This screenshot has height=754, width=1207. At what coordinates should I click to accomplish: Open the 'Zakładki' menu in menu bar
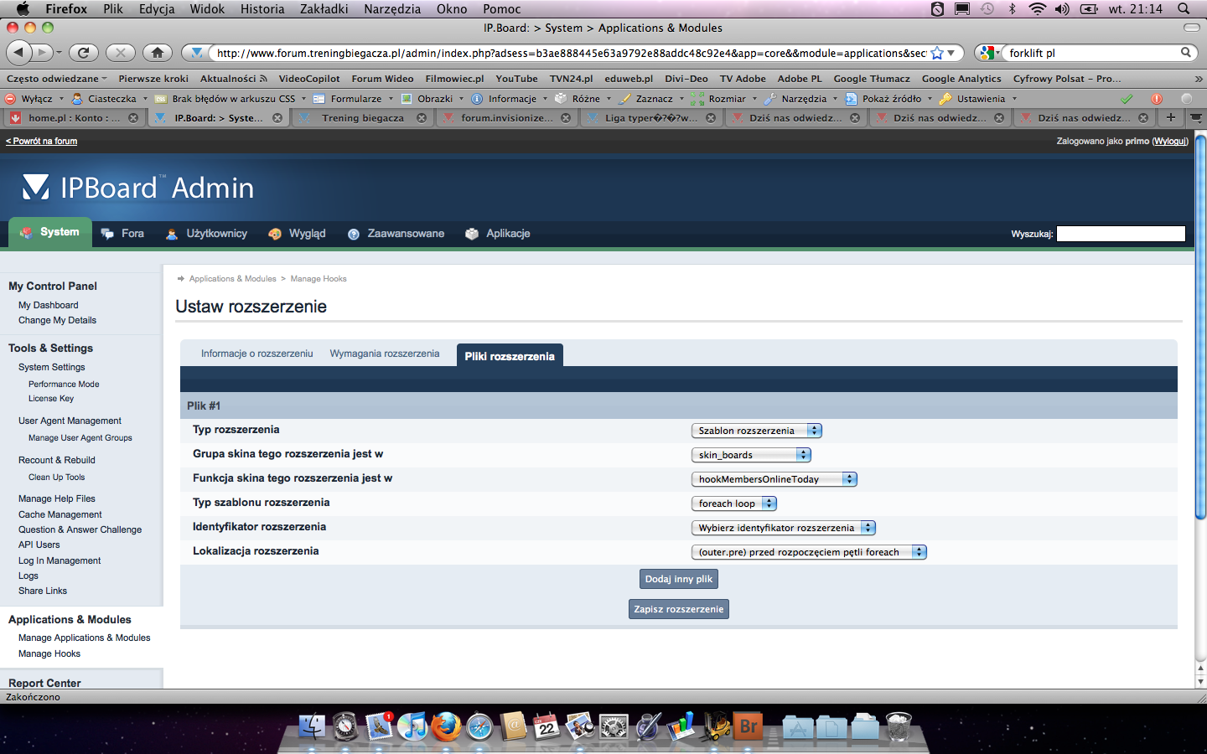tap(324, 8)
